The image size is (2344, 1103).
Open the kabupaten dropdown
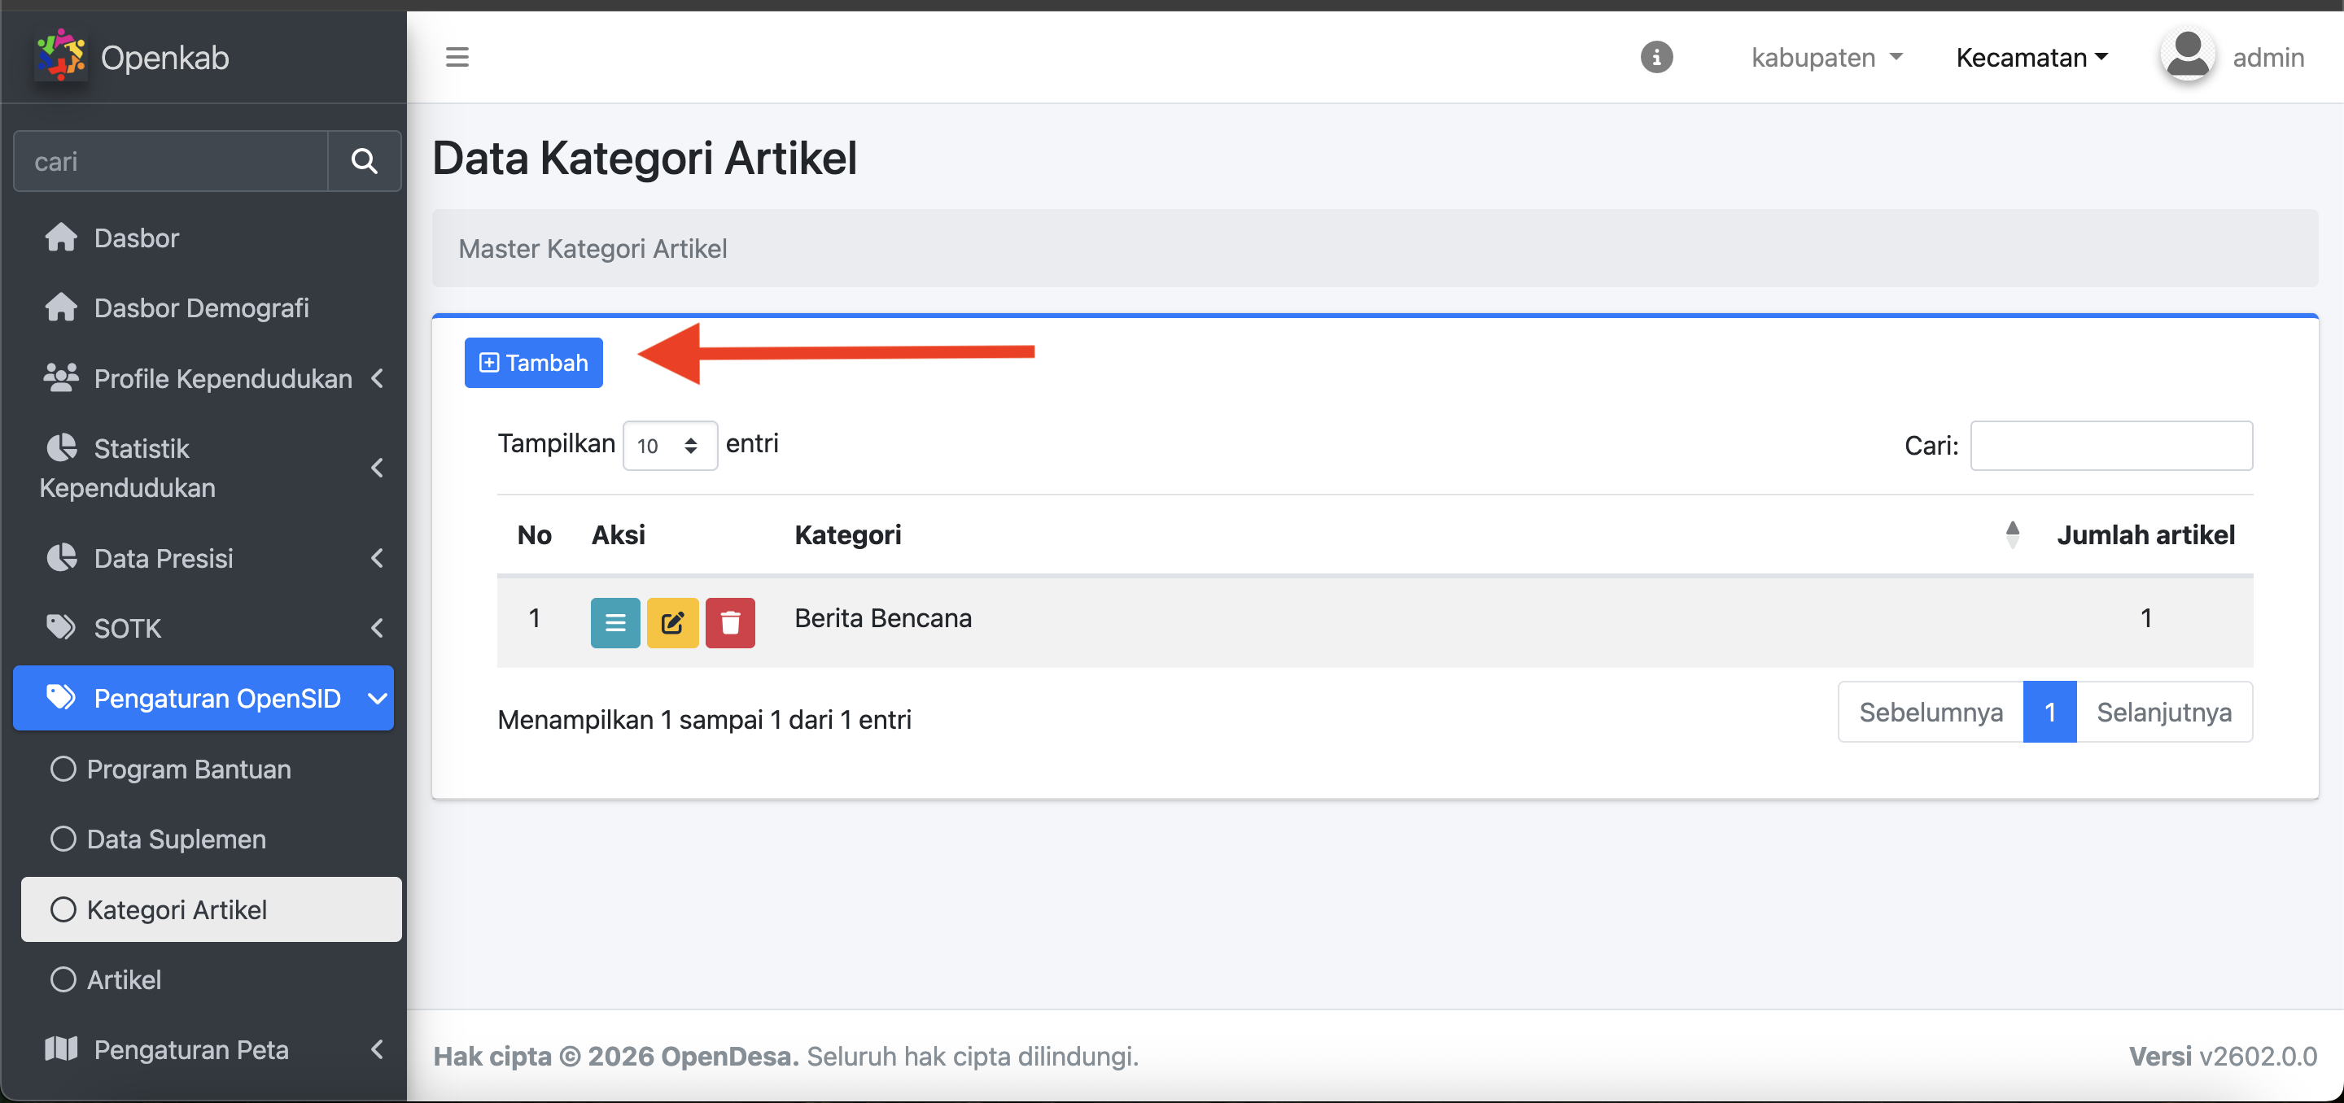(1826, 57)
